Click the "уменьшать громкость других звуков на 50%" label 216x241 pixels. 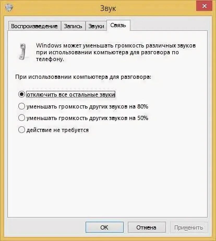click(87, 118)
